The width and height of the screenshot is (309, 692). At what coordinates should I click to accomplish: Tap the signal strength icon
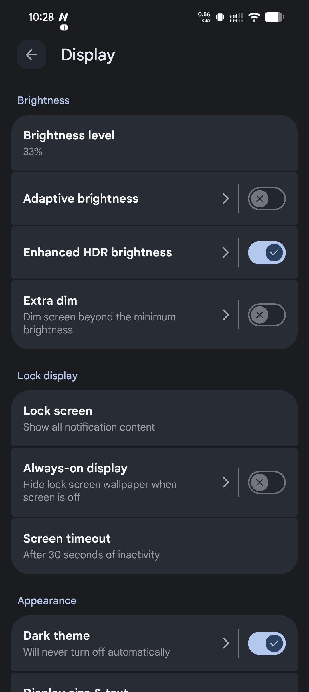coord(236,17)
